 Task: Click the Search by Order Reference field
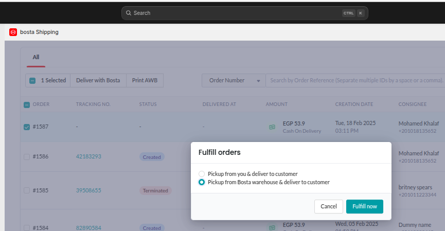(x=355, y=81)
